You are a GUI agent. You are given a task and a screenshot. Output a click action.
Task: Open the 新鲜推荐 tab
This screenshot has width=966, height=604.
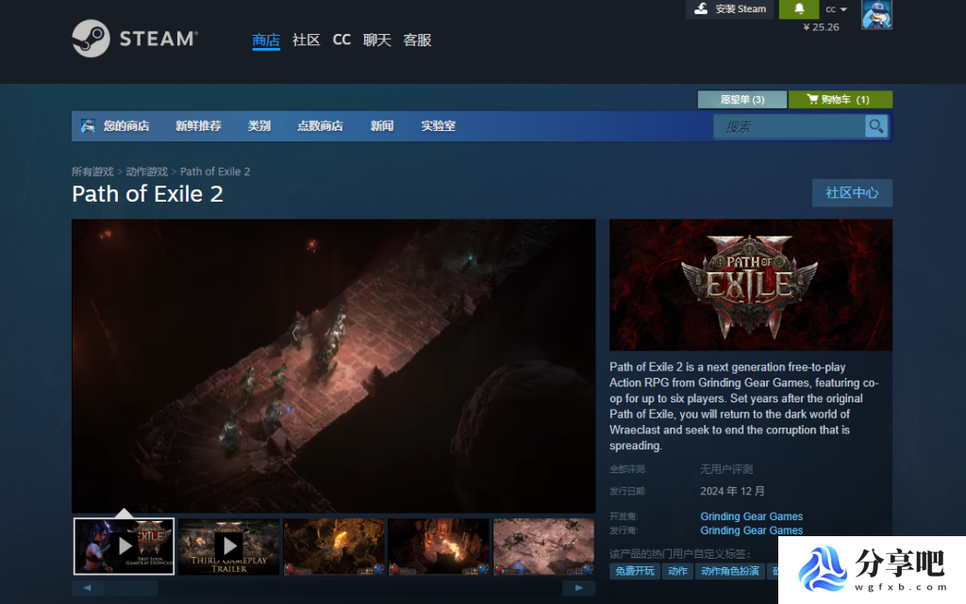198,126
